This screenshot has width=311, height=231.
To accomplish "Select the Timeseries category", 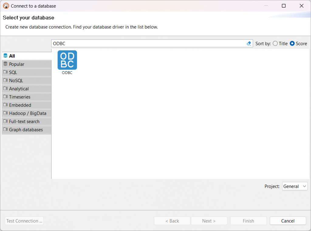I will point(27,97).
